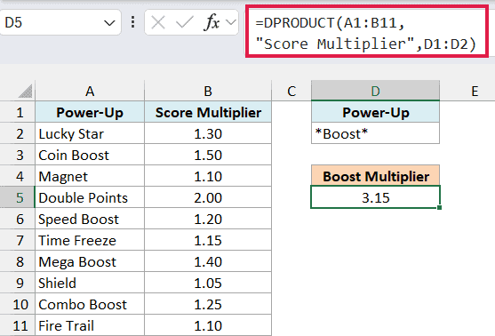Click the Combo Boost cell
Screen dimensions: 495x336
coord(90,304)
